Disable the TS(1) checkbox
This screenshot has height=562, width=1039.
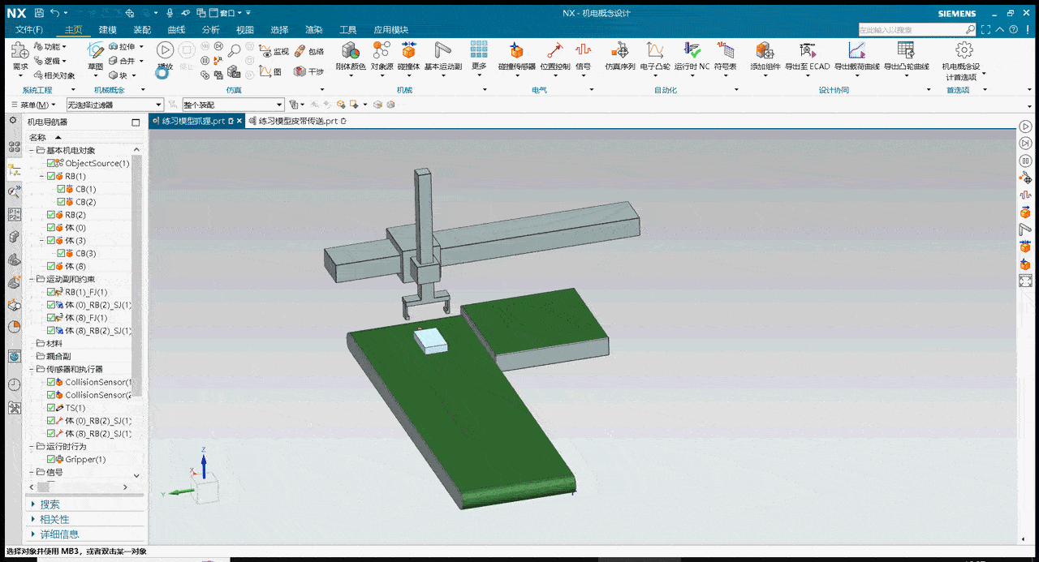[52, 408]
